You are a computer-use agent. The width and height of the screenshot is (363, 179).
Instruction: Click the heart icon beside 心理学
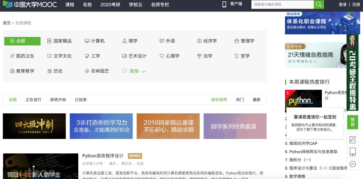pos(162,56)
